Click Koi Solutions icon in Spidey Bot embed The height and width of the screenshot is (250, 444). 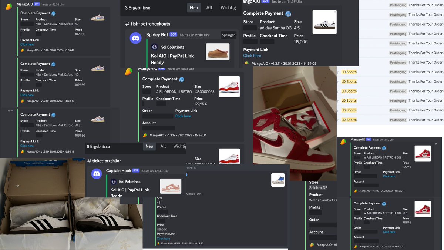point(154,47)
